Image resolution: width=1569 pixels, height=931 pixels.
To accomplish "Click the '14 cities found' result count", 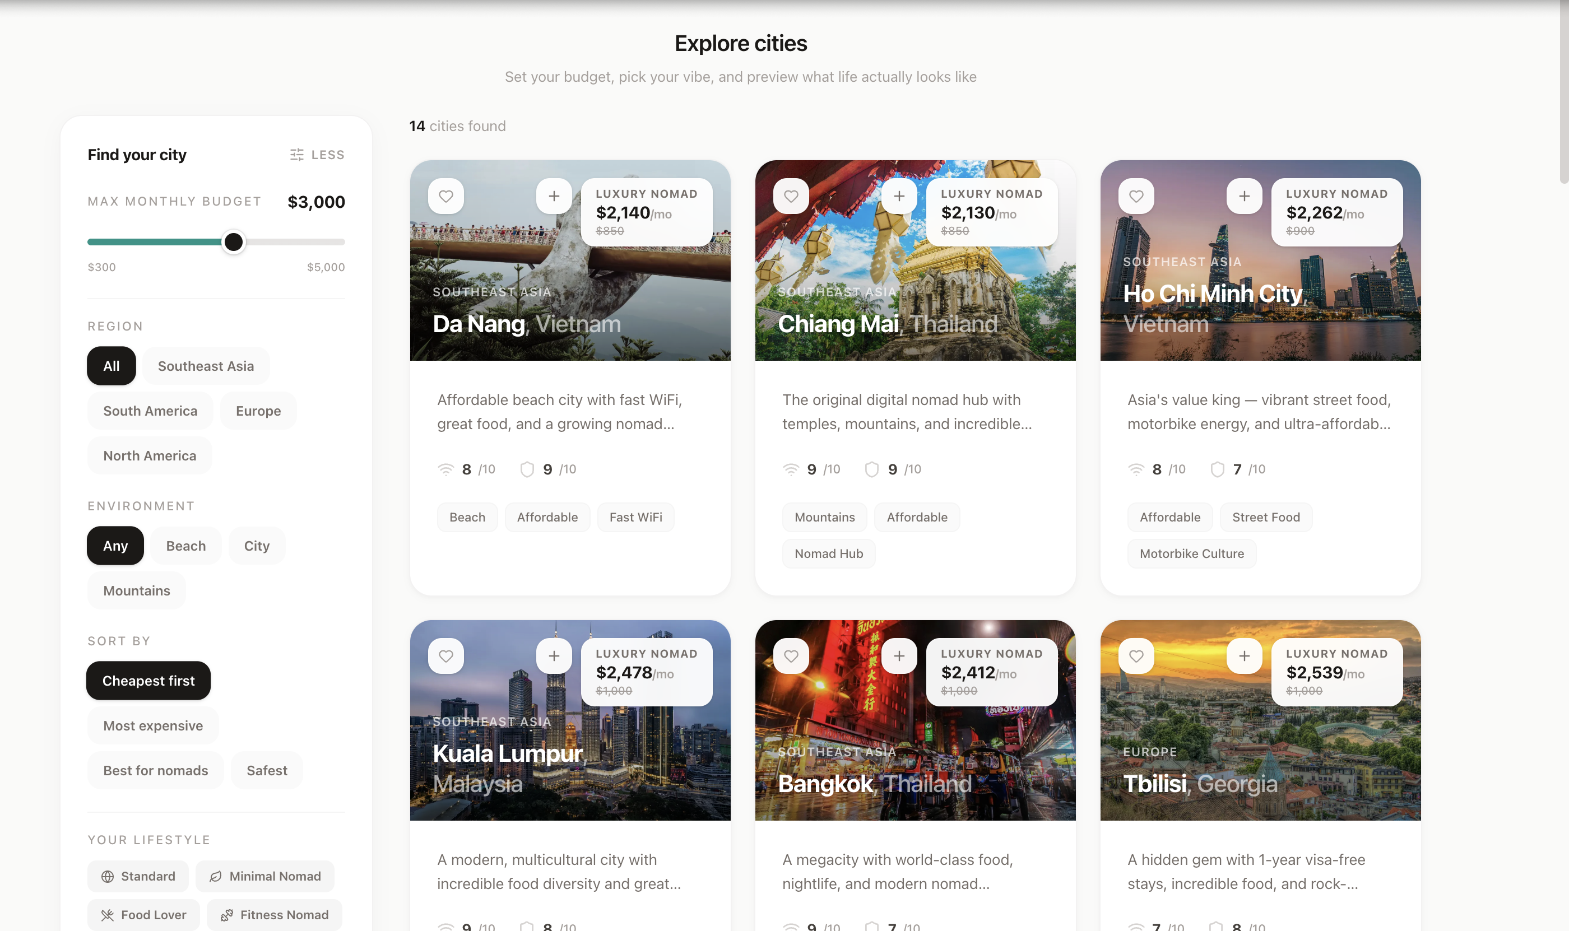I will [457, 126].
